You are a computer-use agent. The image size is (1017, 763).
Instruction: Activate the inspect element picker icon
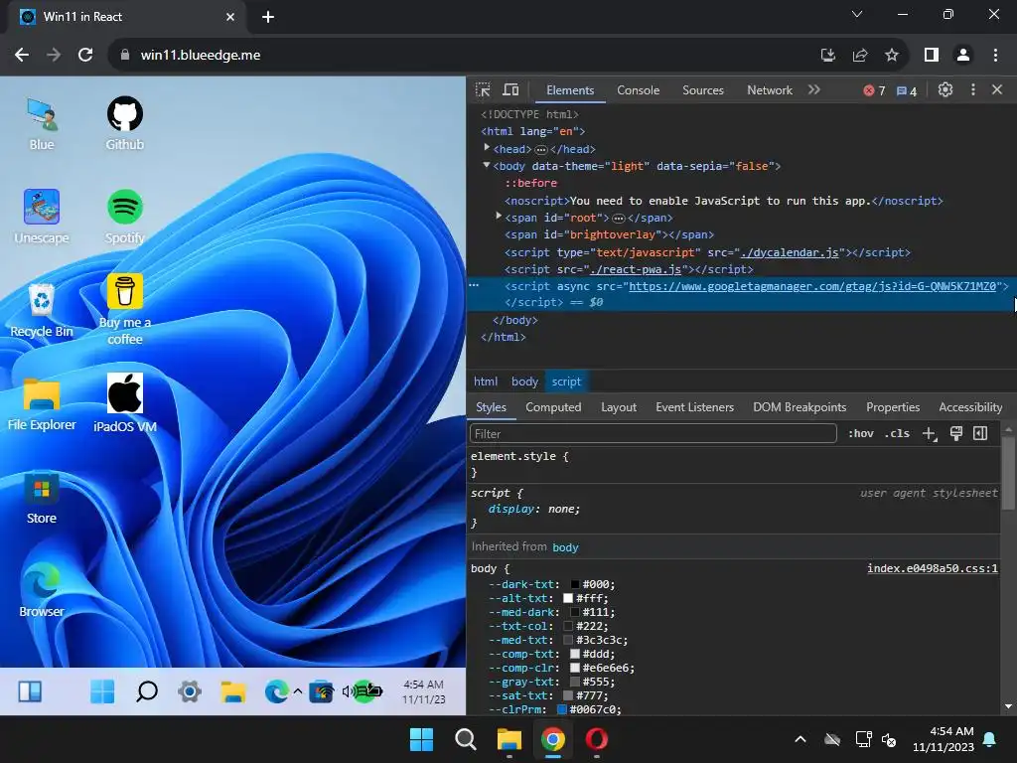click(483, 90)
